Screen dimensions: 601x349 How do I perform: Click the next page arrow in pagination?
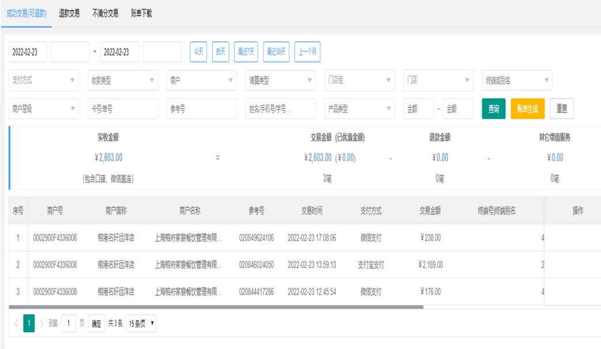click(x=43, y=324)
